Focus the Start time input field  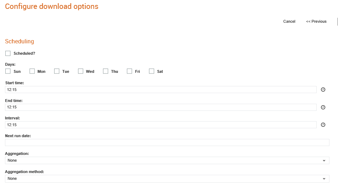click(x=160, y=90)
